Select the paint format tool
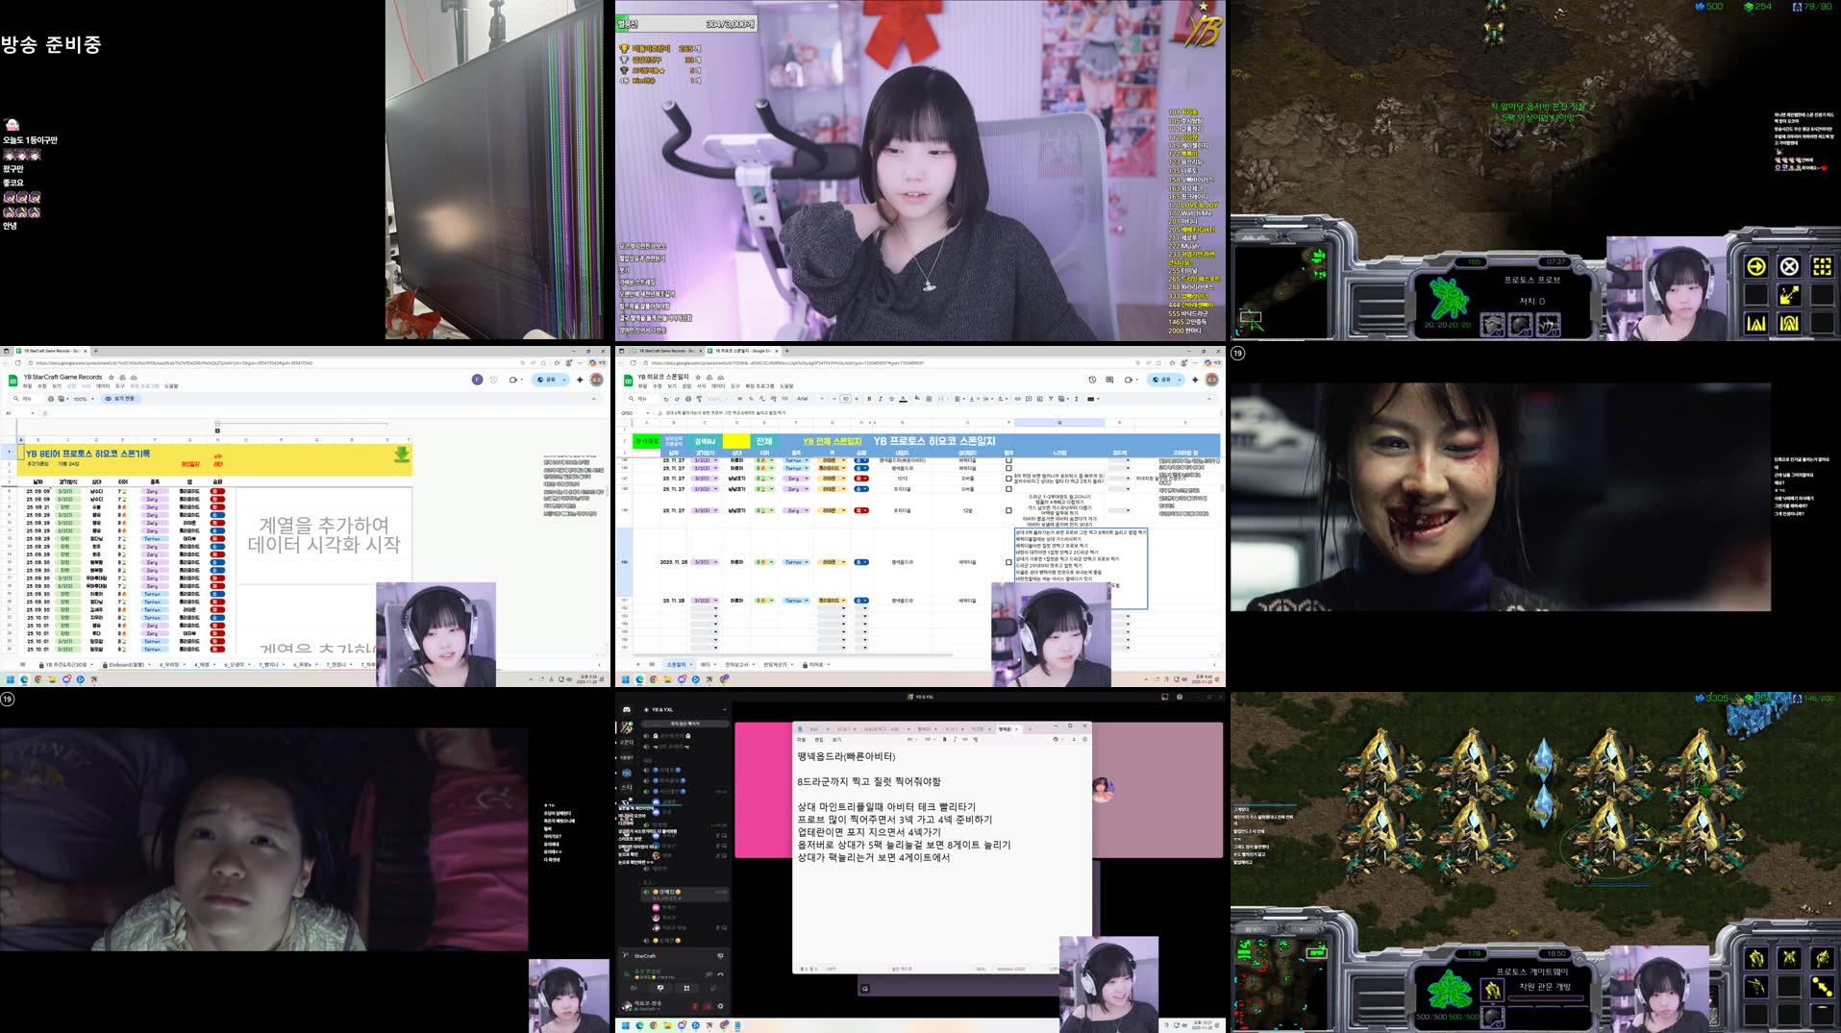The width and height of the screenshot is (1841, 1033). [x=698, y=398]
